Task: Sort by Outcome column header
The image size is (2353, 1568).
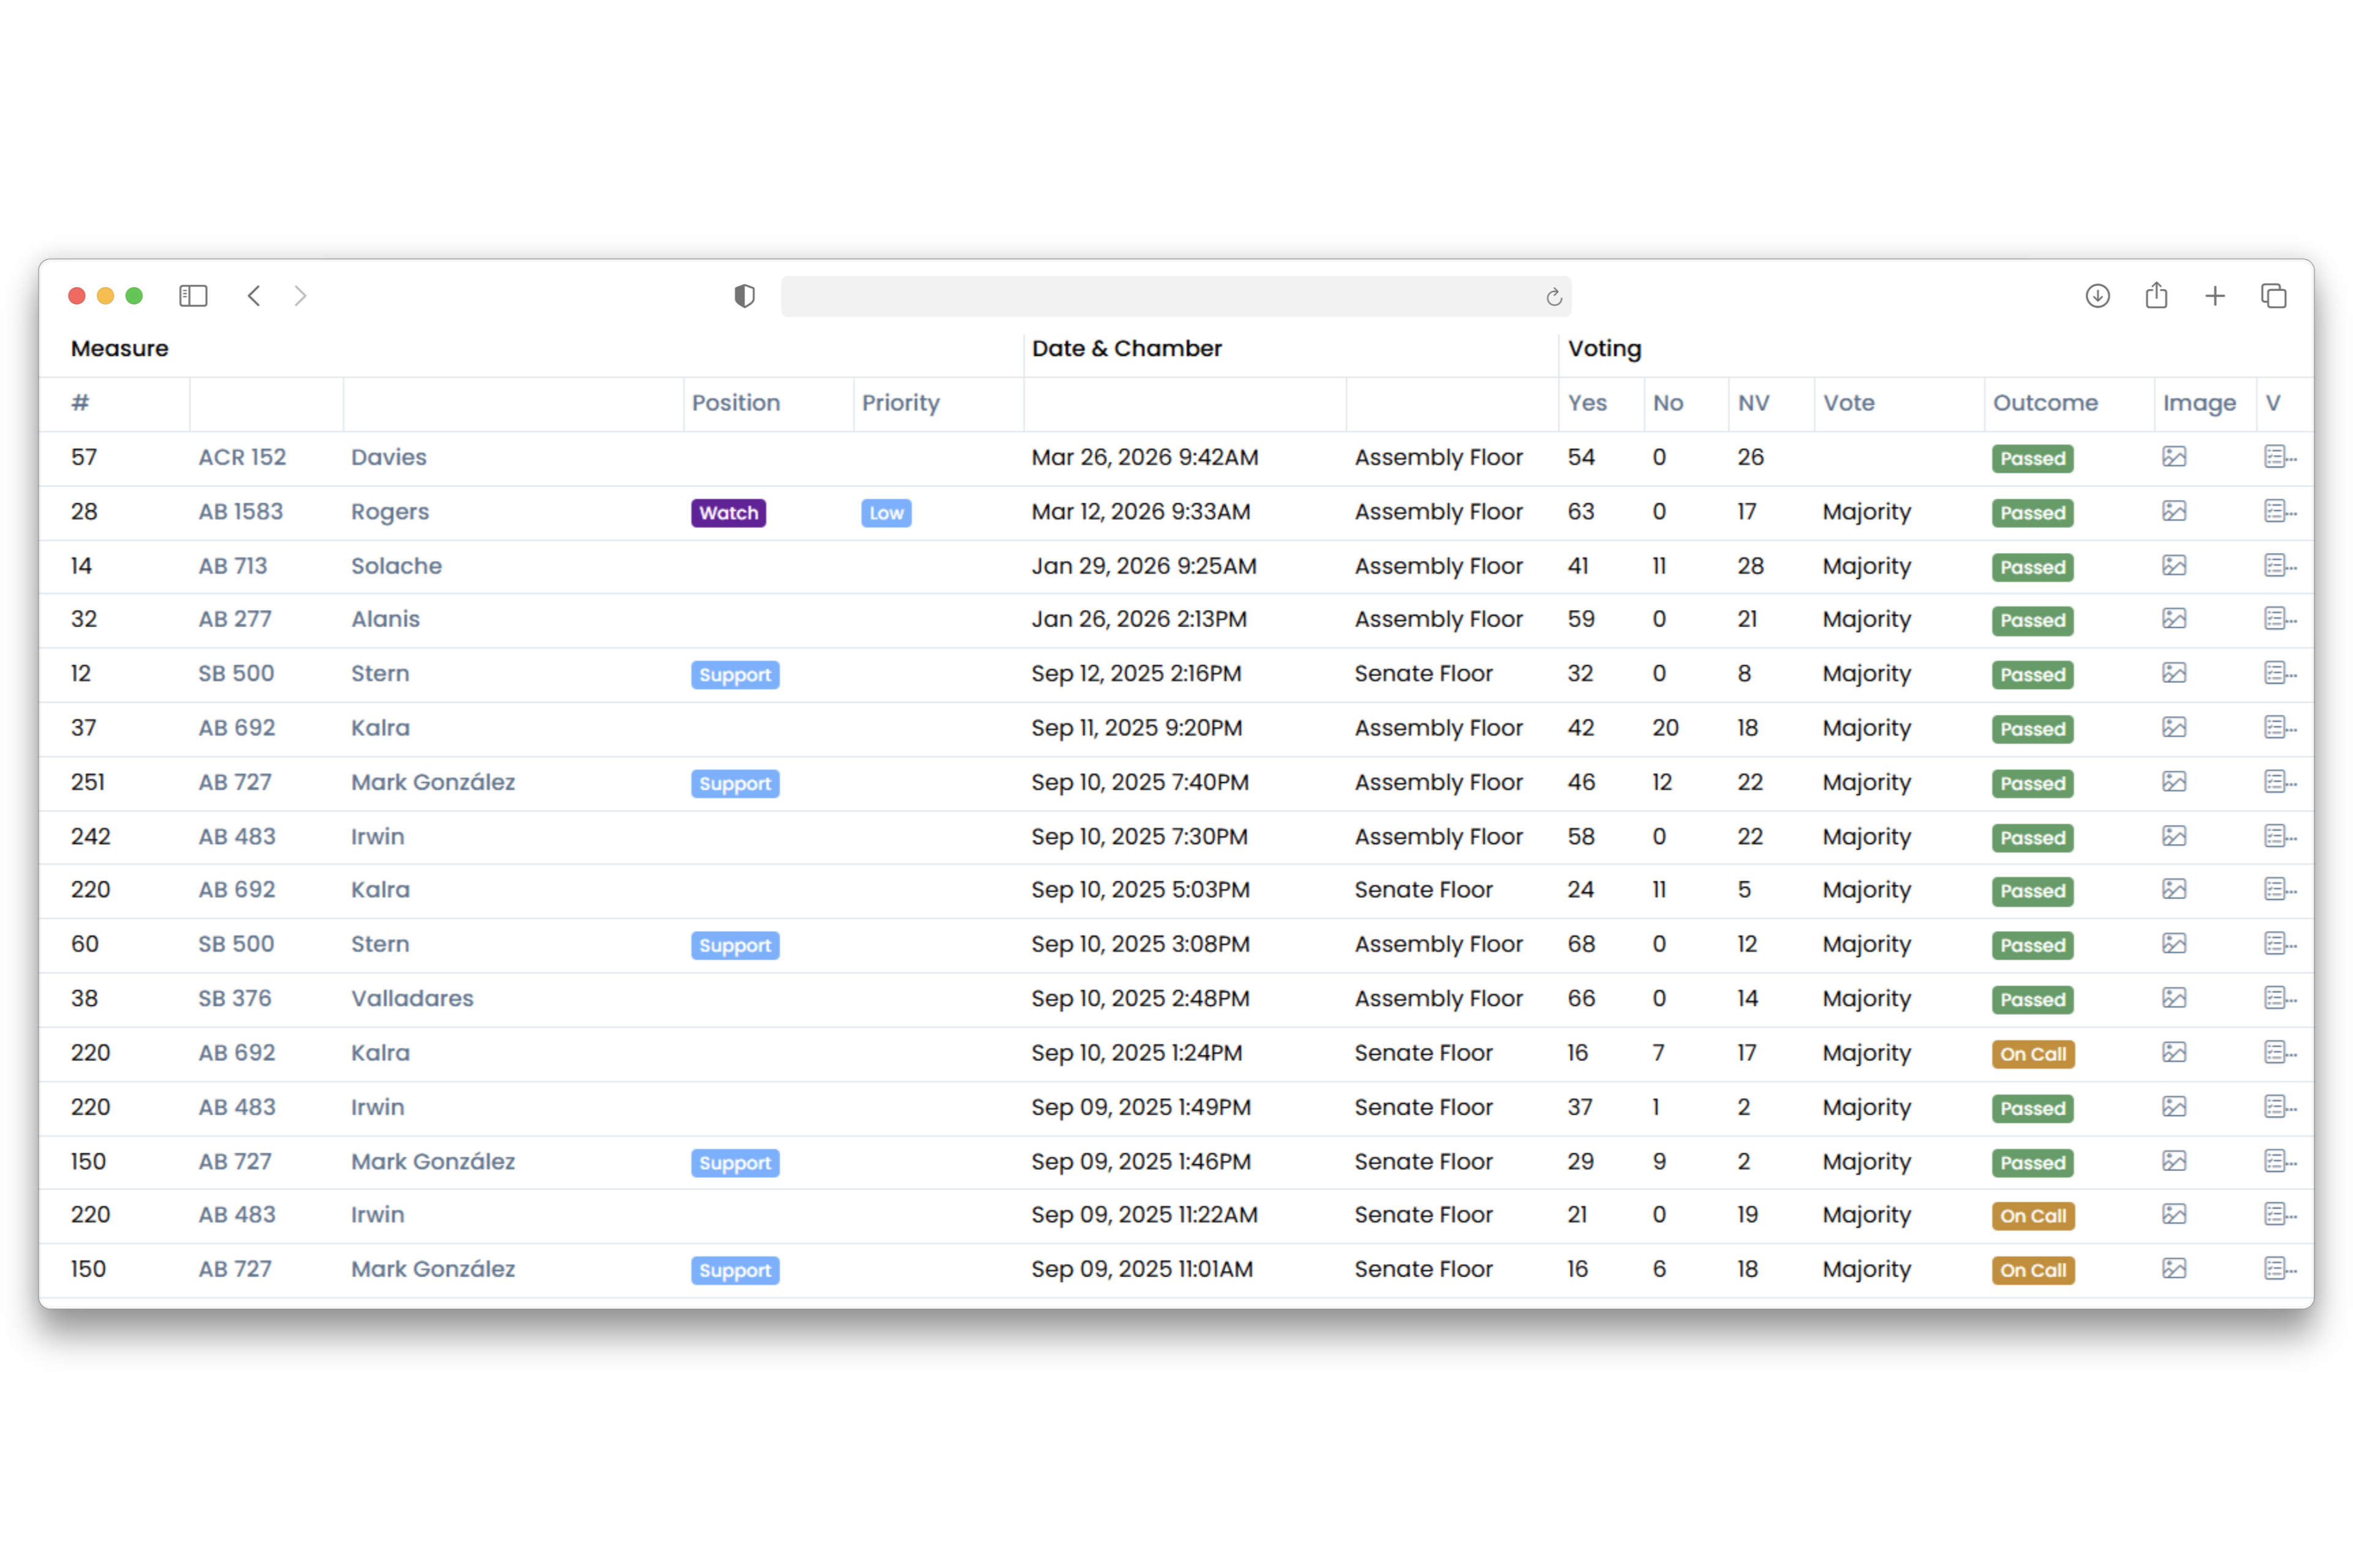Action: pyautogui.click(x=2045, y=403)
